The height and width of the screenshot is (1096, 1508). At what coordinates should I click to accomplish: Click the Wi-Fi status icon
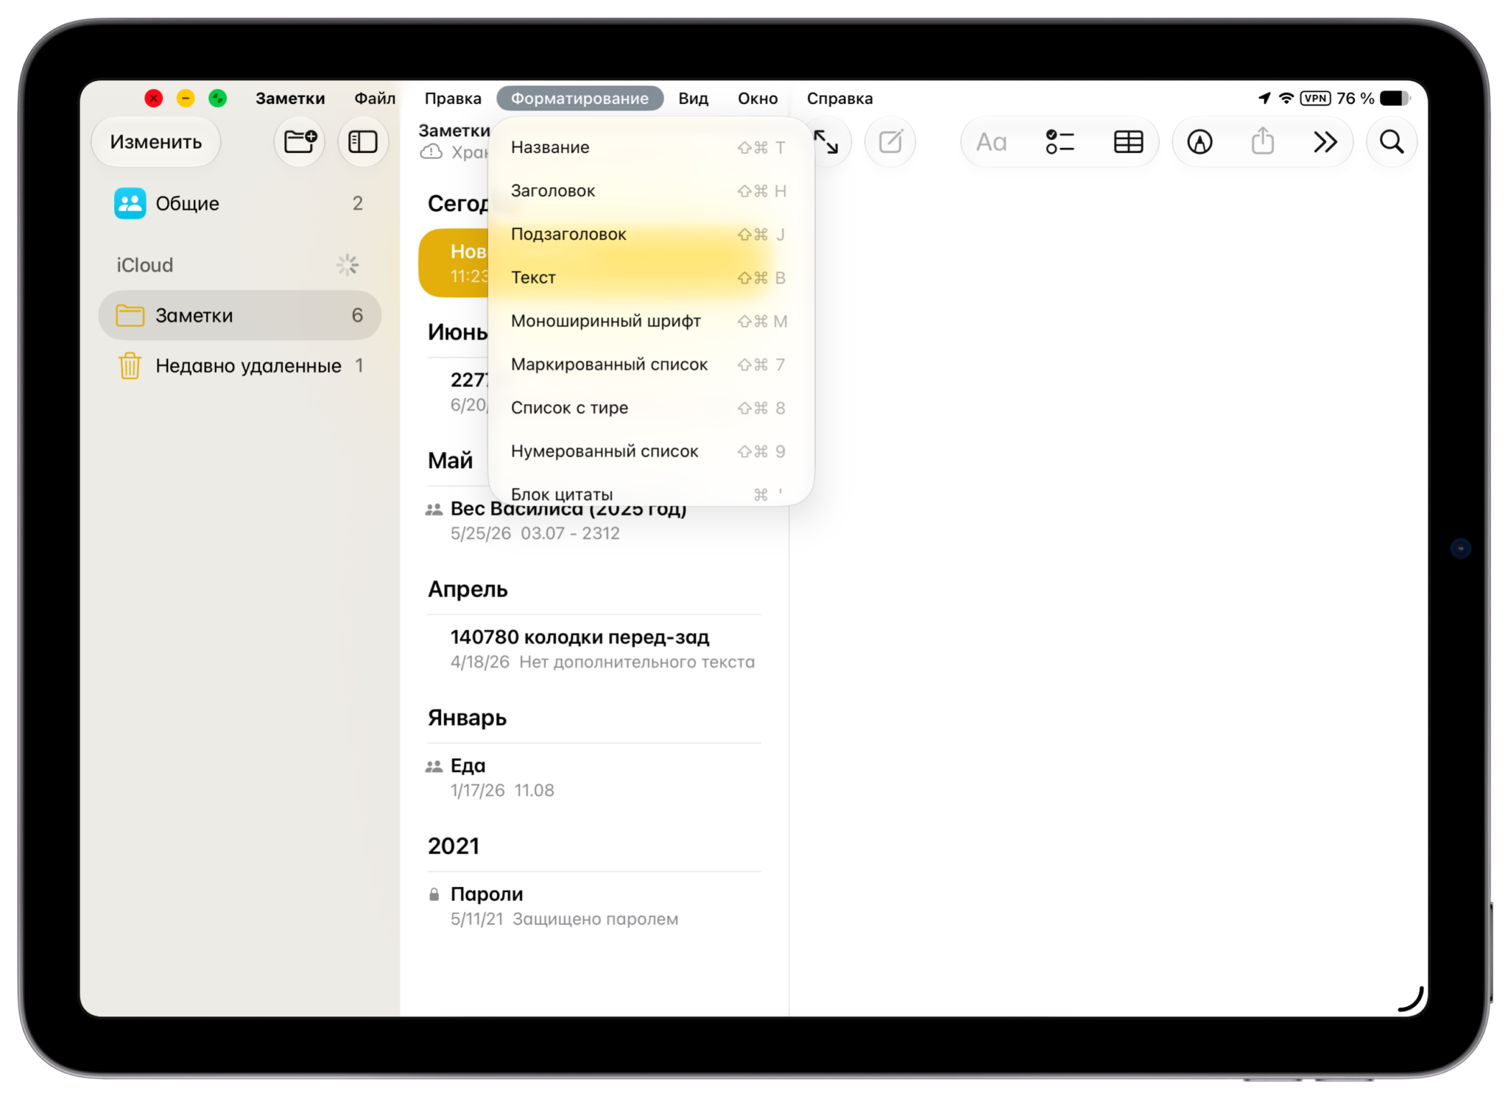1286,98
